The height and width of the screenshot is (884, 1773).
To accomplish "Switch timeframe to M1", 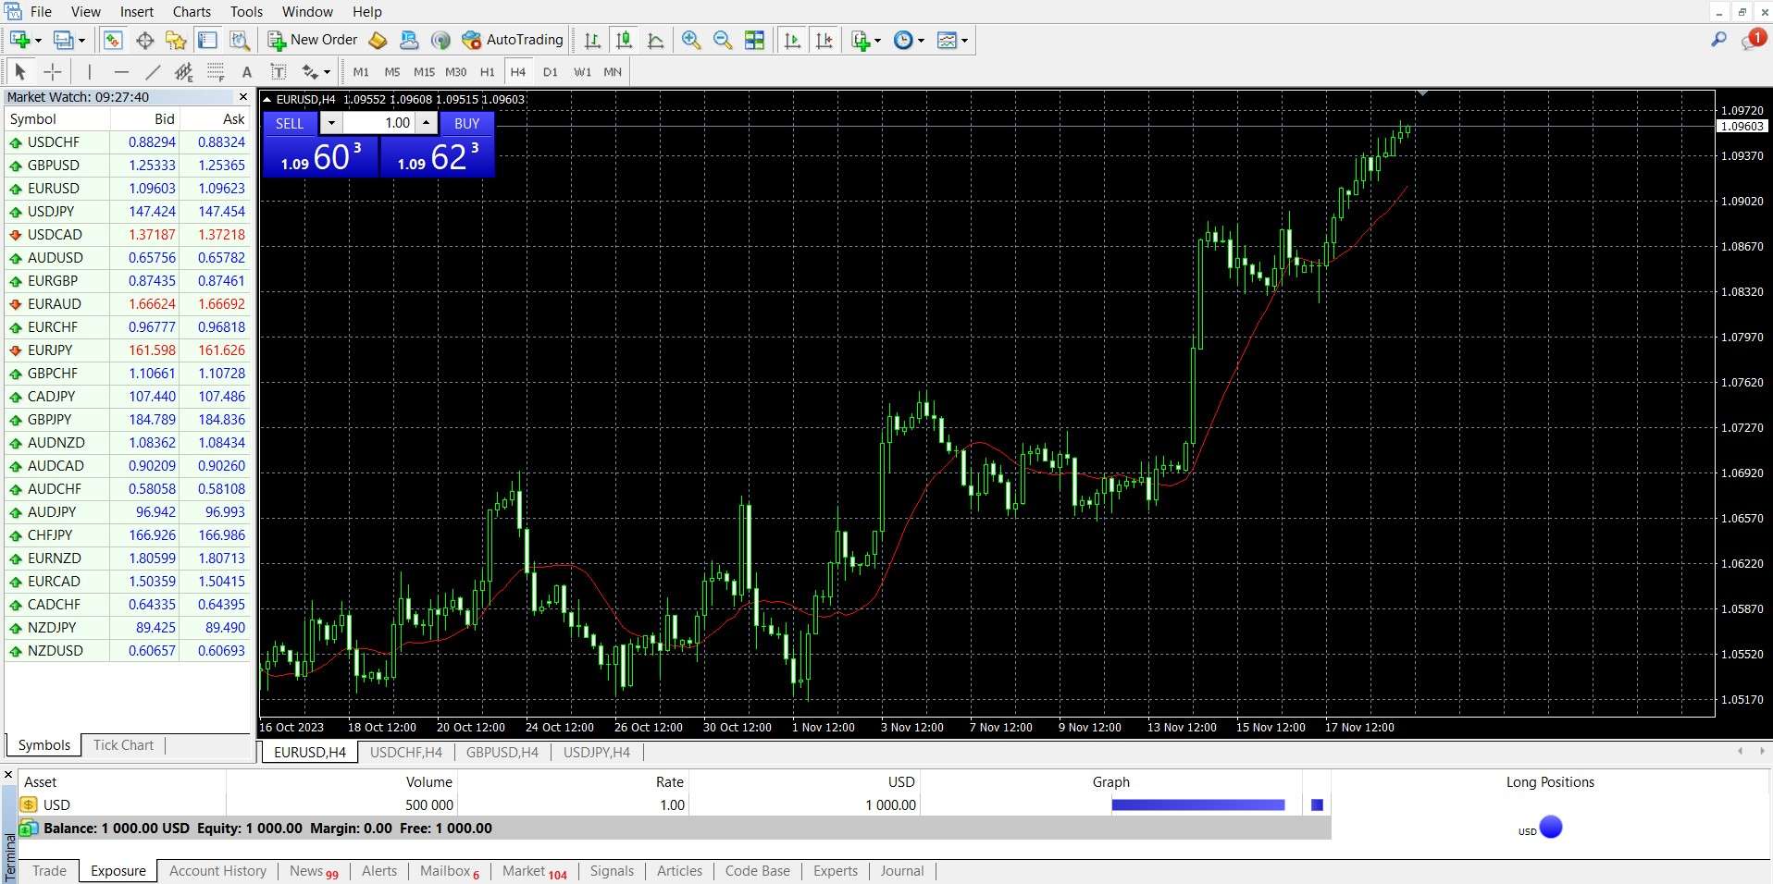I will [361, 71].
